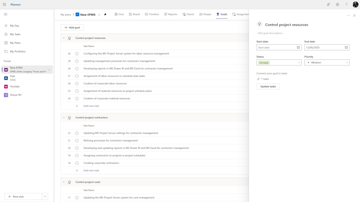Screen dimensions: 360x202
Task: Click the share/feedback icon in top bar
Action: pos(329,5)
